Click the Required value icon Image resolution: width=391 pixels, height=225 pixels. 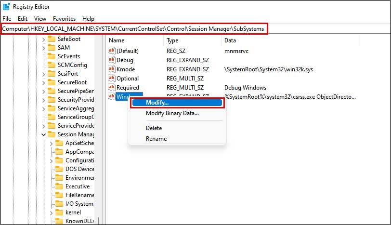tap(111, 87)
